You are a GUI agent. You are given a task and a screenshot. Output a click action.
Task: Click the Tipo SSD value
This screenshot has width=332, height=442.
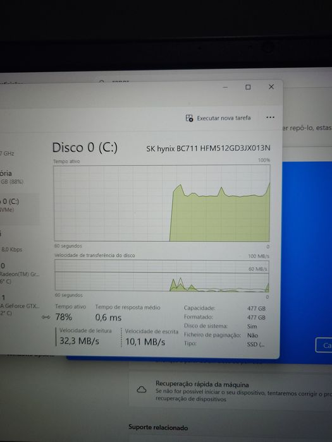click(x=255, y=345)
